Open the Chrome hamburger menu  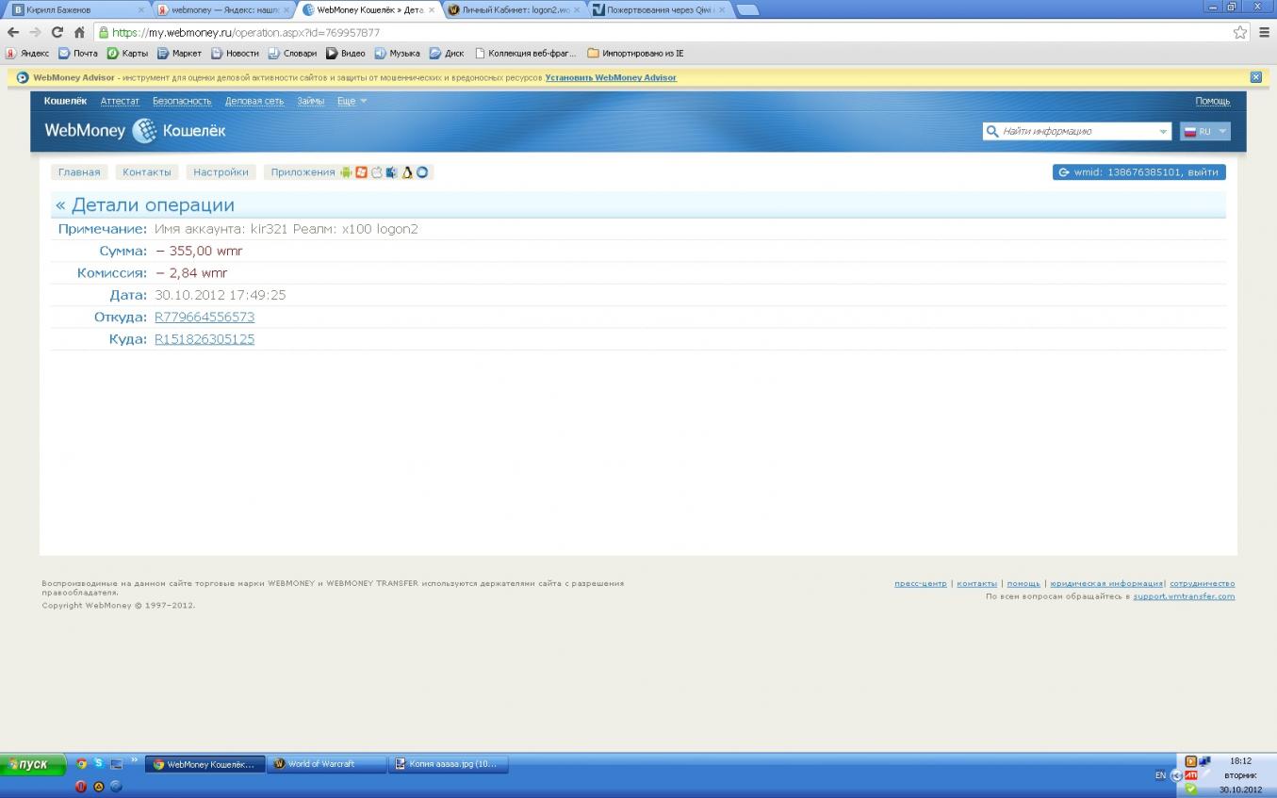tap(1265, 32)
